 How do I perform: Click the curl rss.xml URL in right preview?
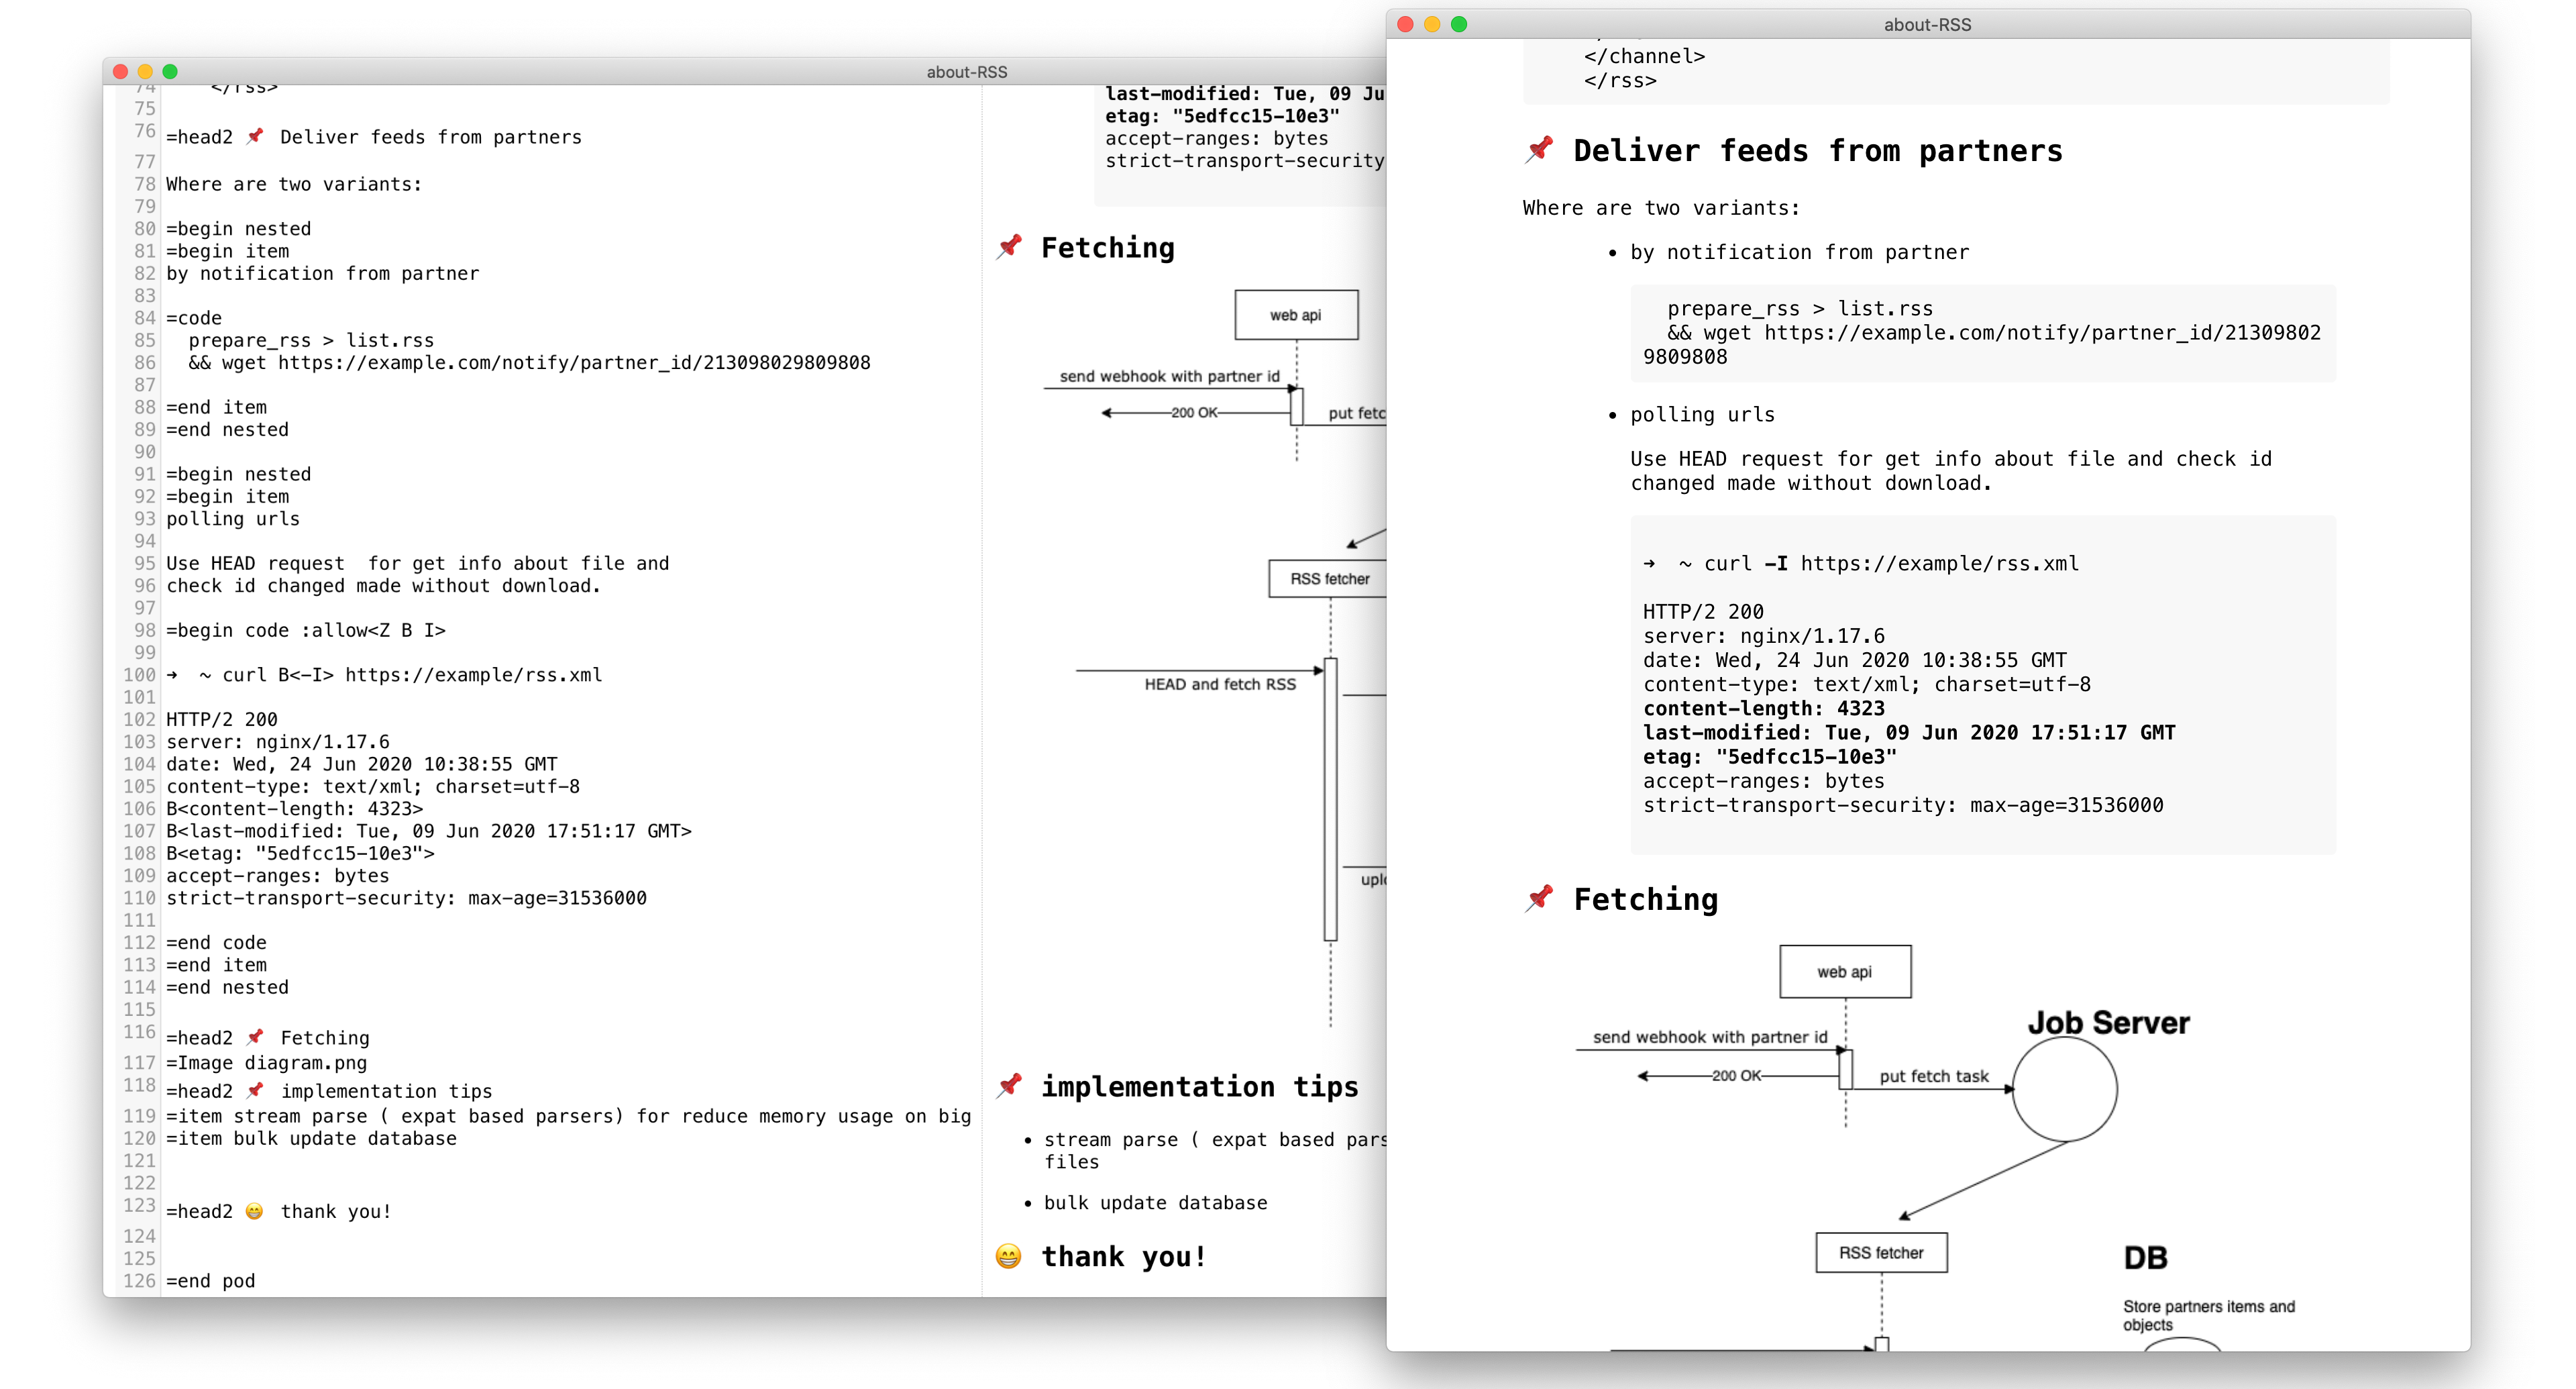(1939, 564)
